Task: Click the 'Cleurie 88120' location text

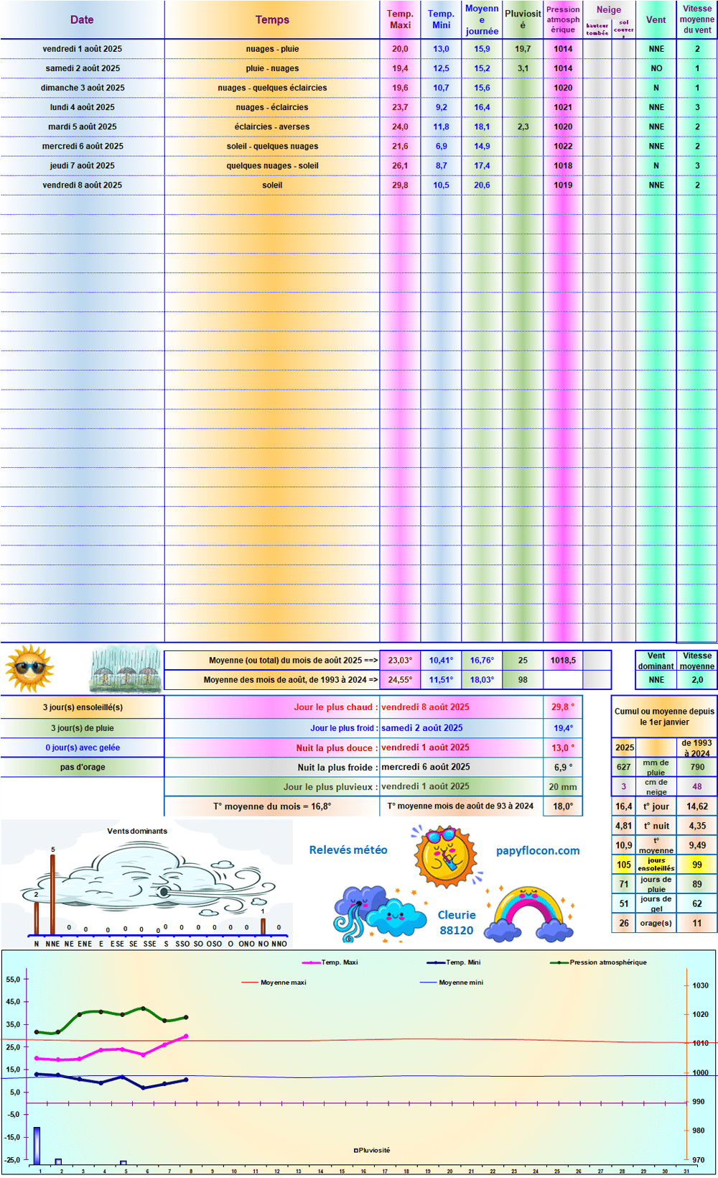Action: click(x=457, y=922)
